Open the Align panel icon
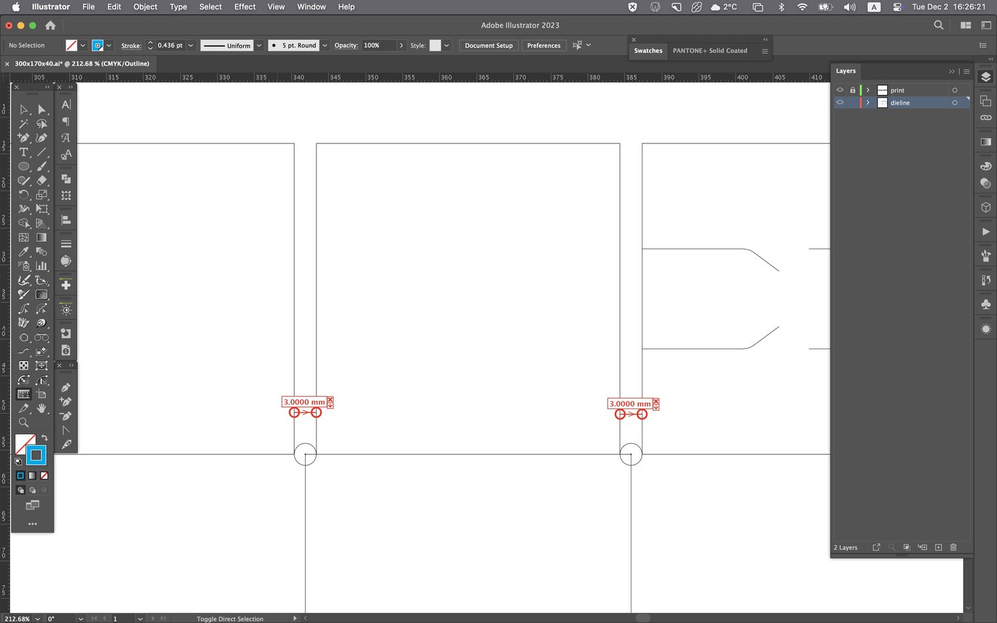This screenshot has height=623, width=997. tap(66, 220)
